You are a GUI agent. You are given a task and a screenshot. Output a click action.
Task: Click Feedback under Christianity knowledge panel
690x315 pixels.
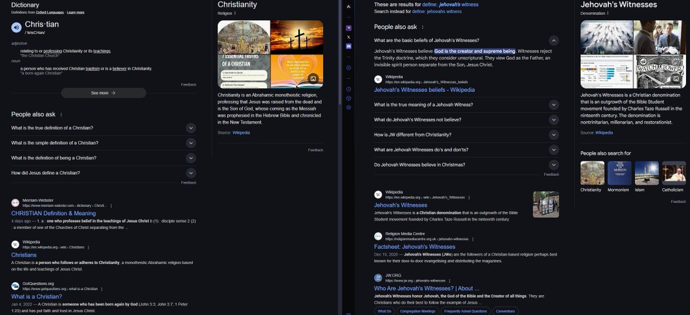coord(316,150)
